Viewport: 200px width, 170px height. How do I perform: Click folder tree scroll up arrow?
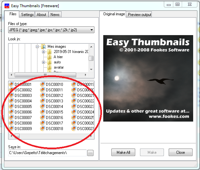click(x=91, y=47)
